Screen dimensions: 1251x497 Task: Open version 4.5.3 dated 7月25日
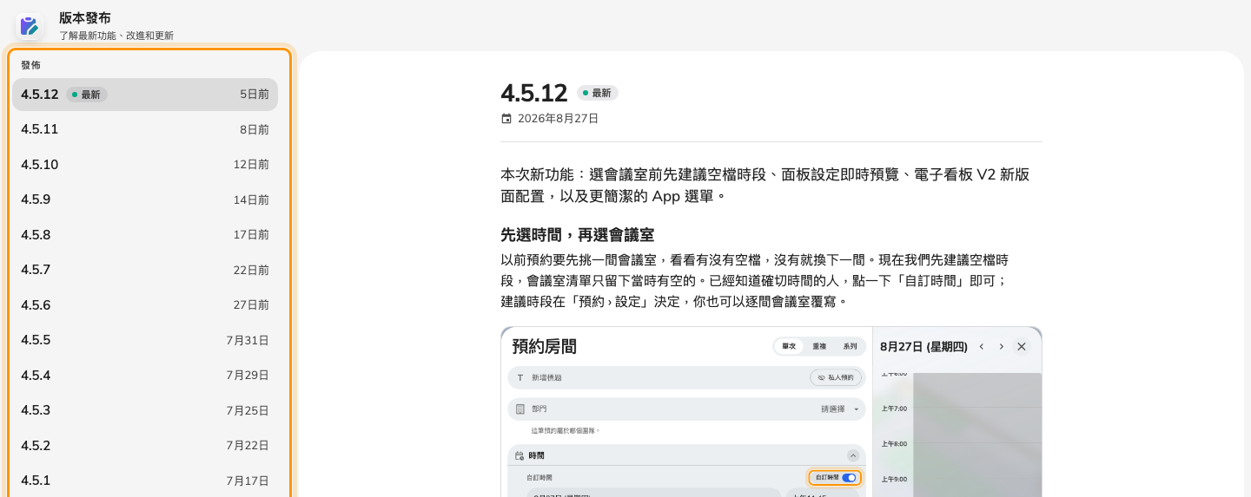click(x=145, y=410)
